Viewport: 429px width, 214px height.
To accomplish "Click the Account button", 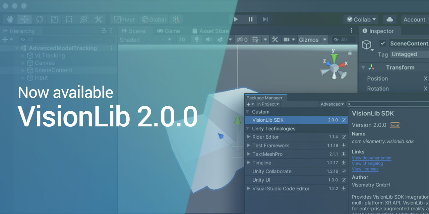I will pyautogui.click(x=414, y=19).
